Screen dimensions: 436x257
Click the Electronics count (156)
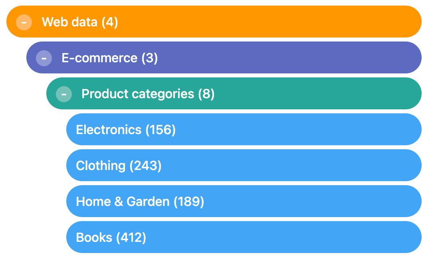(161, 130)
